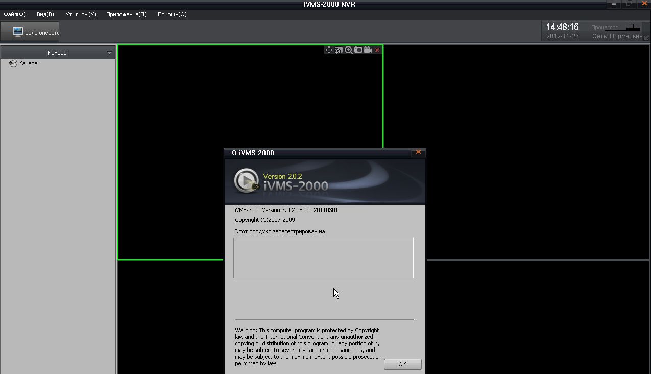Start recording with the video camera icon
This screenshot has height=374, width=651.
(x=368, y=50)
